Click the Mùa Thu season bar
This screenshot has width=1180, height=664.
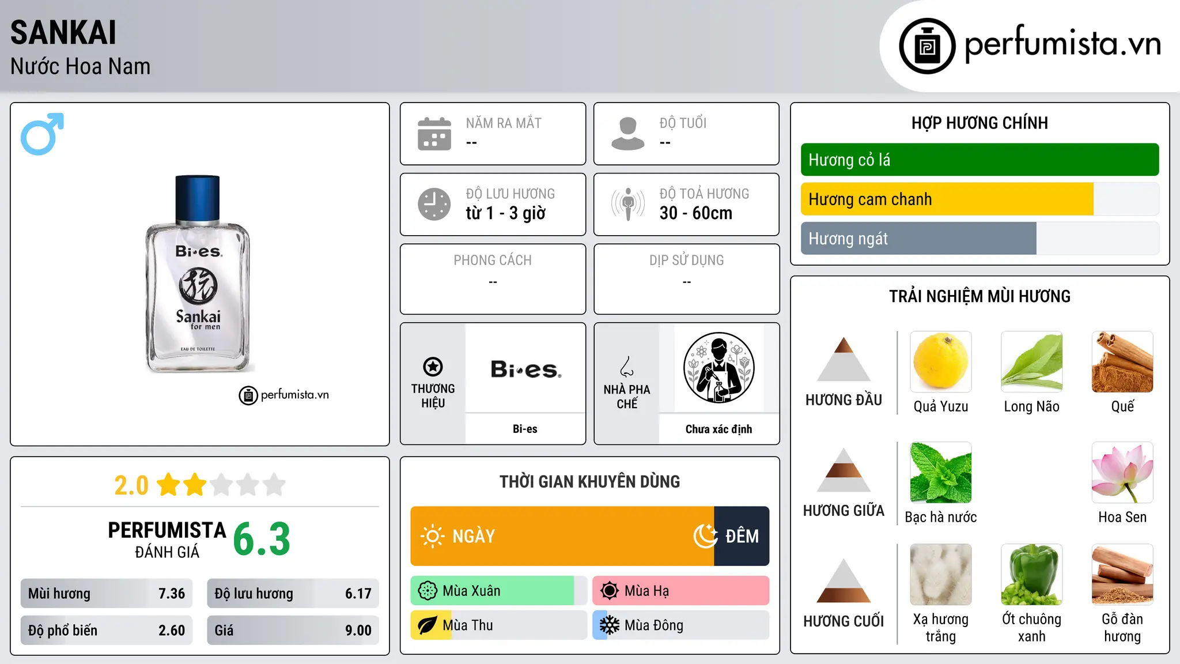point(499,625)
